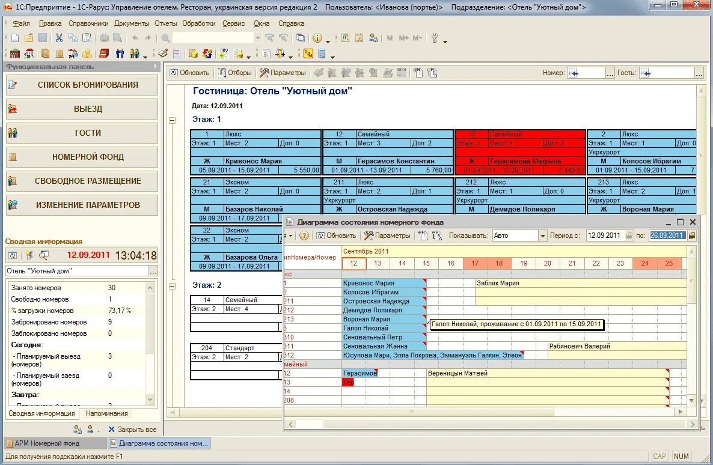713x465 pixels.
Task: Click Обновить in the diagram window toolbar
Action: [x=336, y=236]
